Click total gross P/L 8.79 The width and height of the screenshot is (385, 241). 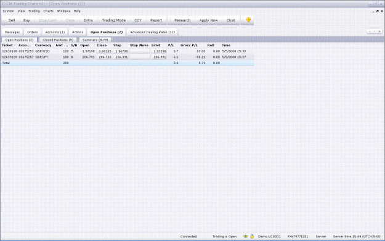tap(202, 63)
